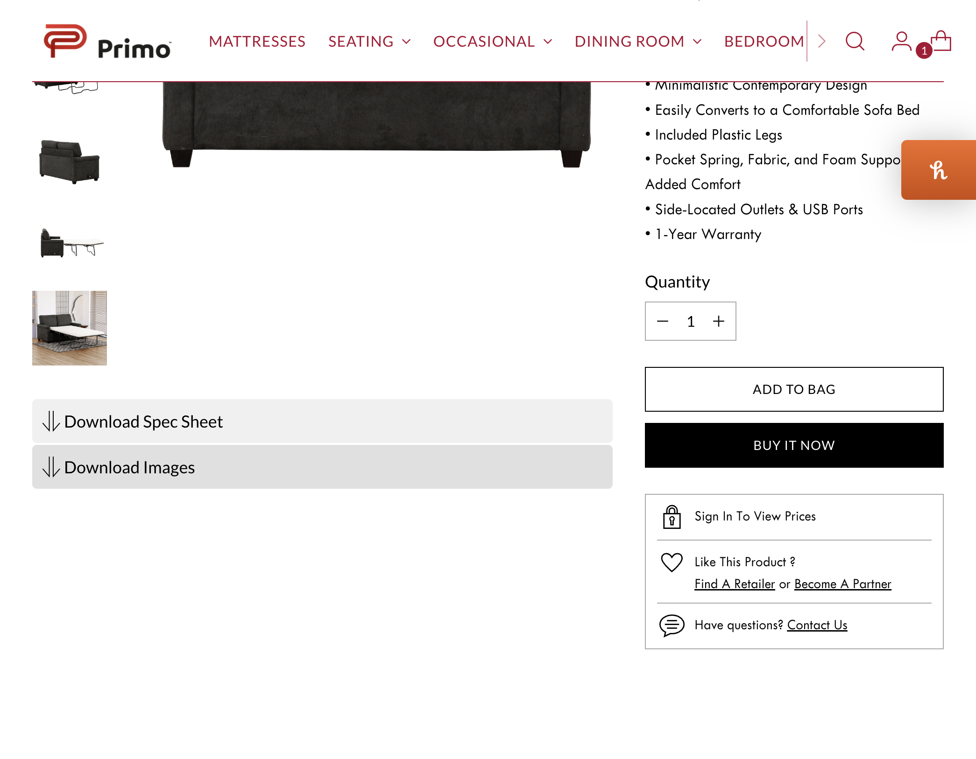Click the download arrow beside Download Images
This screenshot has width=976, height=759.
pyautogui.click(x=51, y=467)
